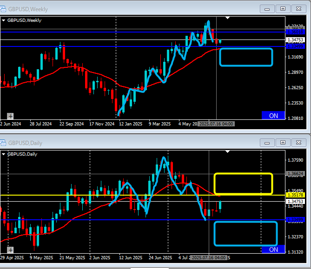The height and width of the screenshot is (269, 311).
Task: Click the 1.23530 price on Weekly scale
Action: tap(295, 103)
